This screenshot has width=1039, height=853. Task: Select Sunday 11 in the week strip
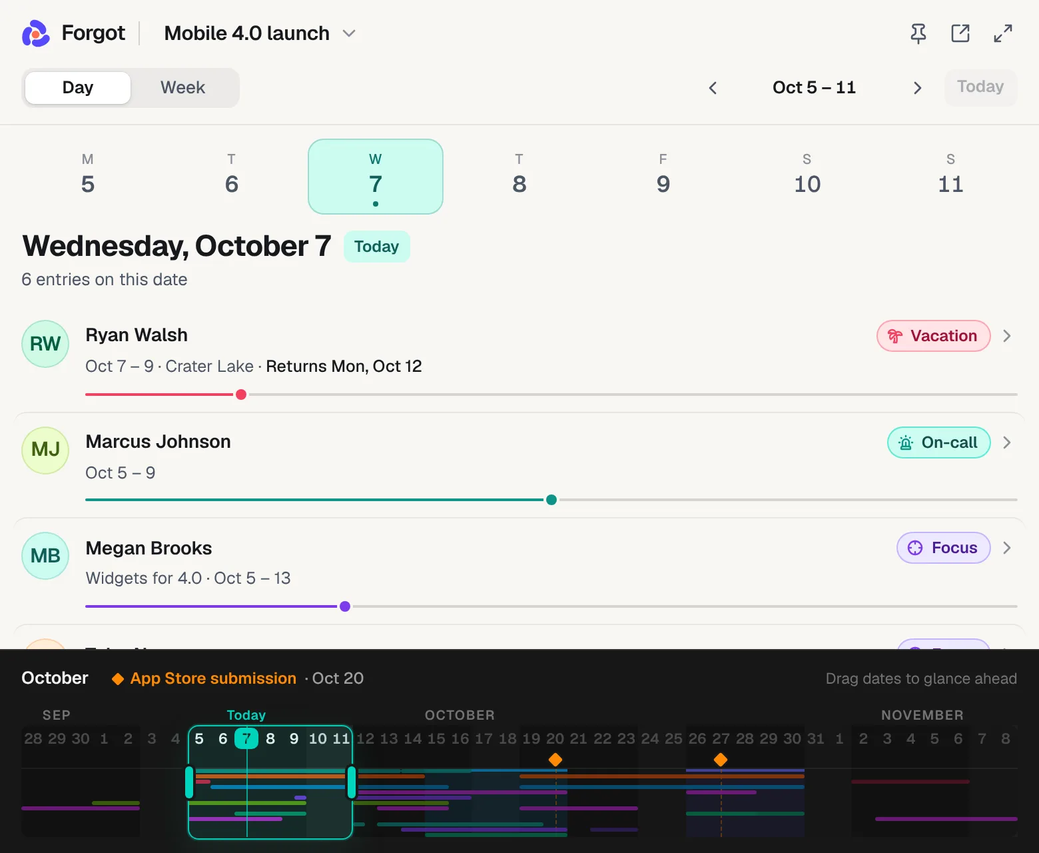[x=951, y=176]
